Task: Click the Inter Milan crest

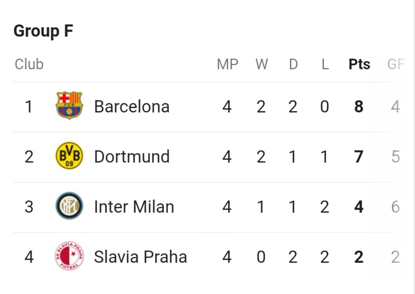Action: pyautogui.click(x=69, y=206)
